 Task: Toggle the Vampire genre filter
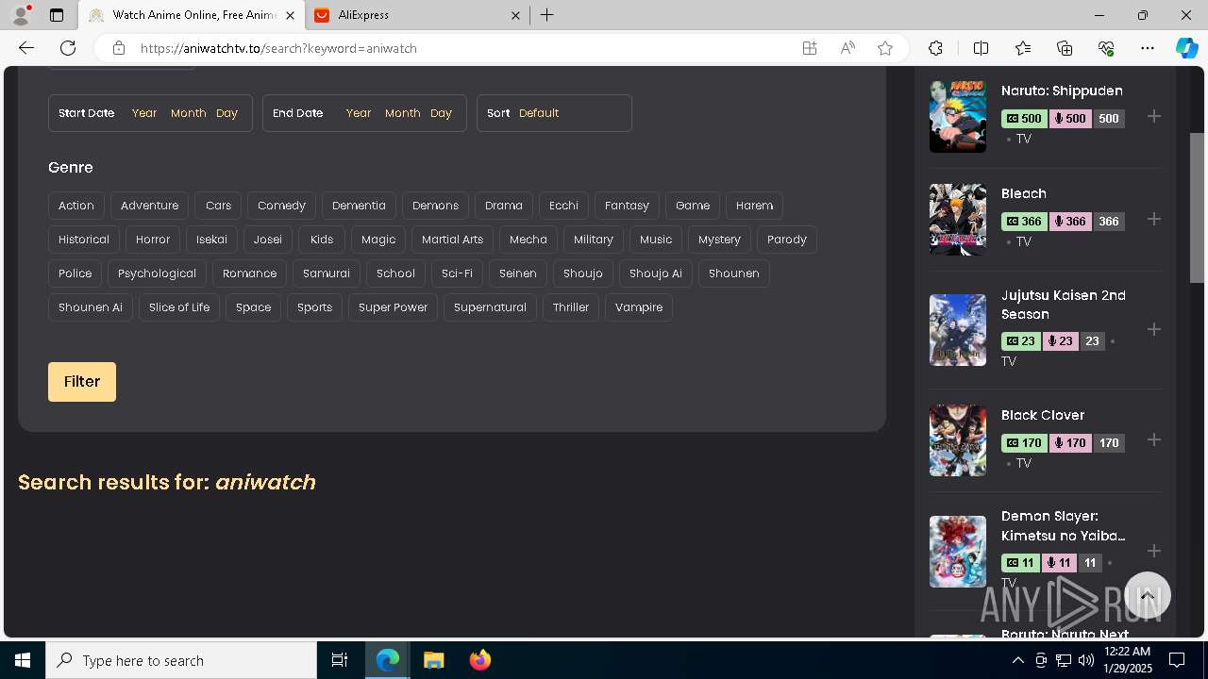[639, 307]
